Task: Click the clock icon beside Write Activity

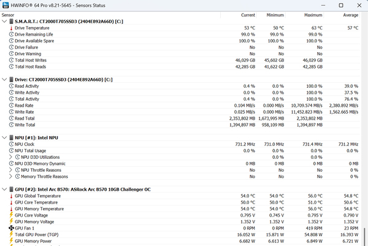Action: point(11,93)
